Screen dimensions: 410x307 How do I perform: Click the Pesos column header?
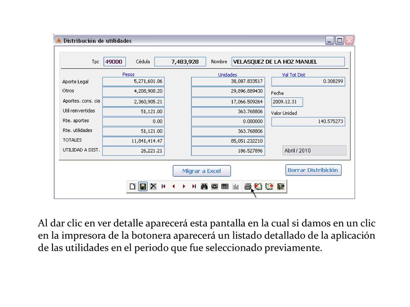(x=129, y=74)
